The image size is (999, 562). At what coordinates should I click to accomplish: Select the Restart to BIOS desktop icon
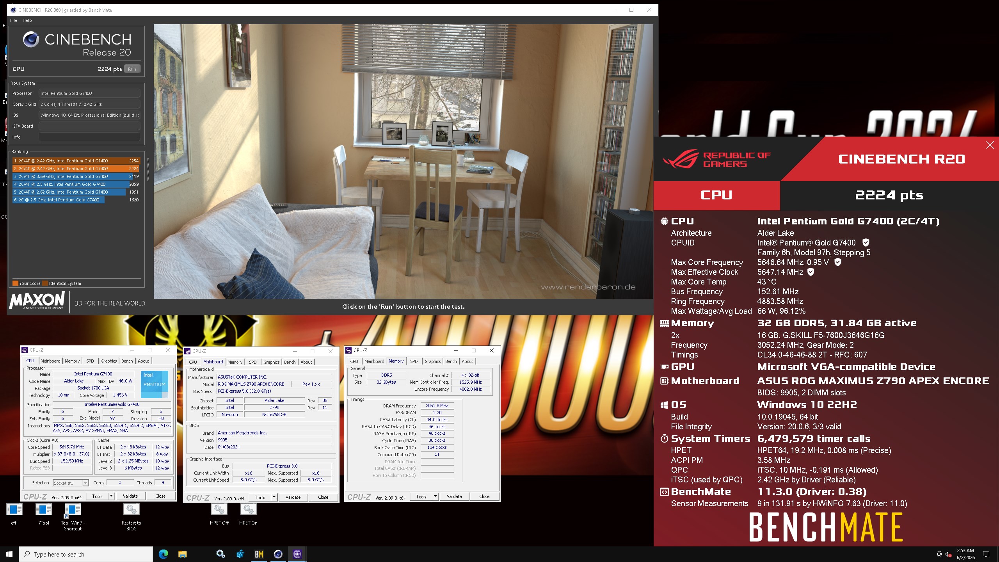(x=131, y=517)
